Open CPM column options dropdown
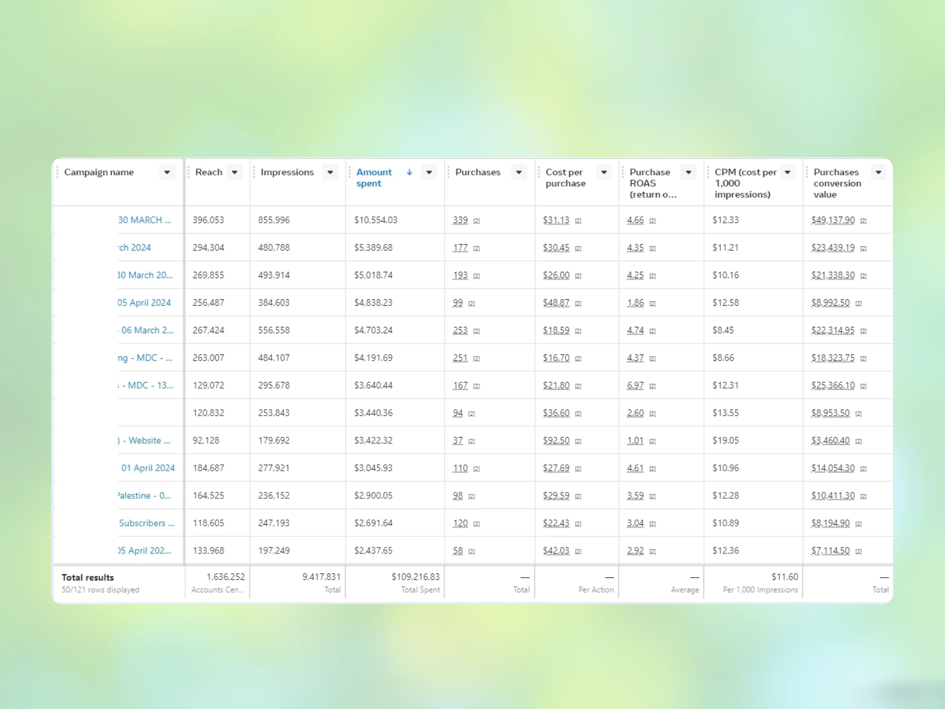The width and height of the screenshot is (945, 709). pos(787,172)
